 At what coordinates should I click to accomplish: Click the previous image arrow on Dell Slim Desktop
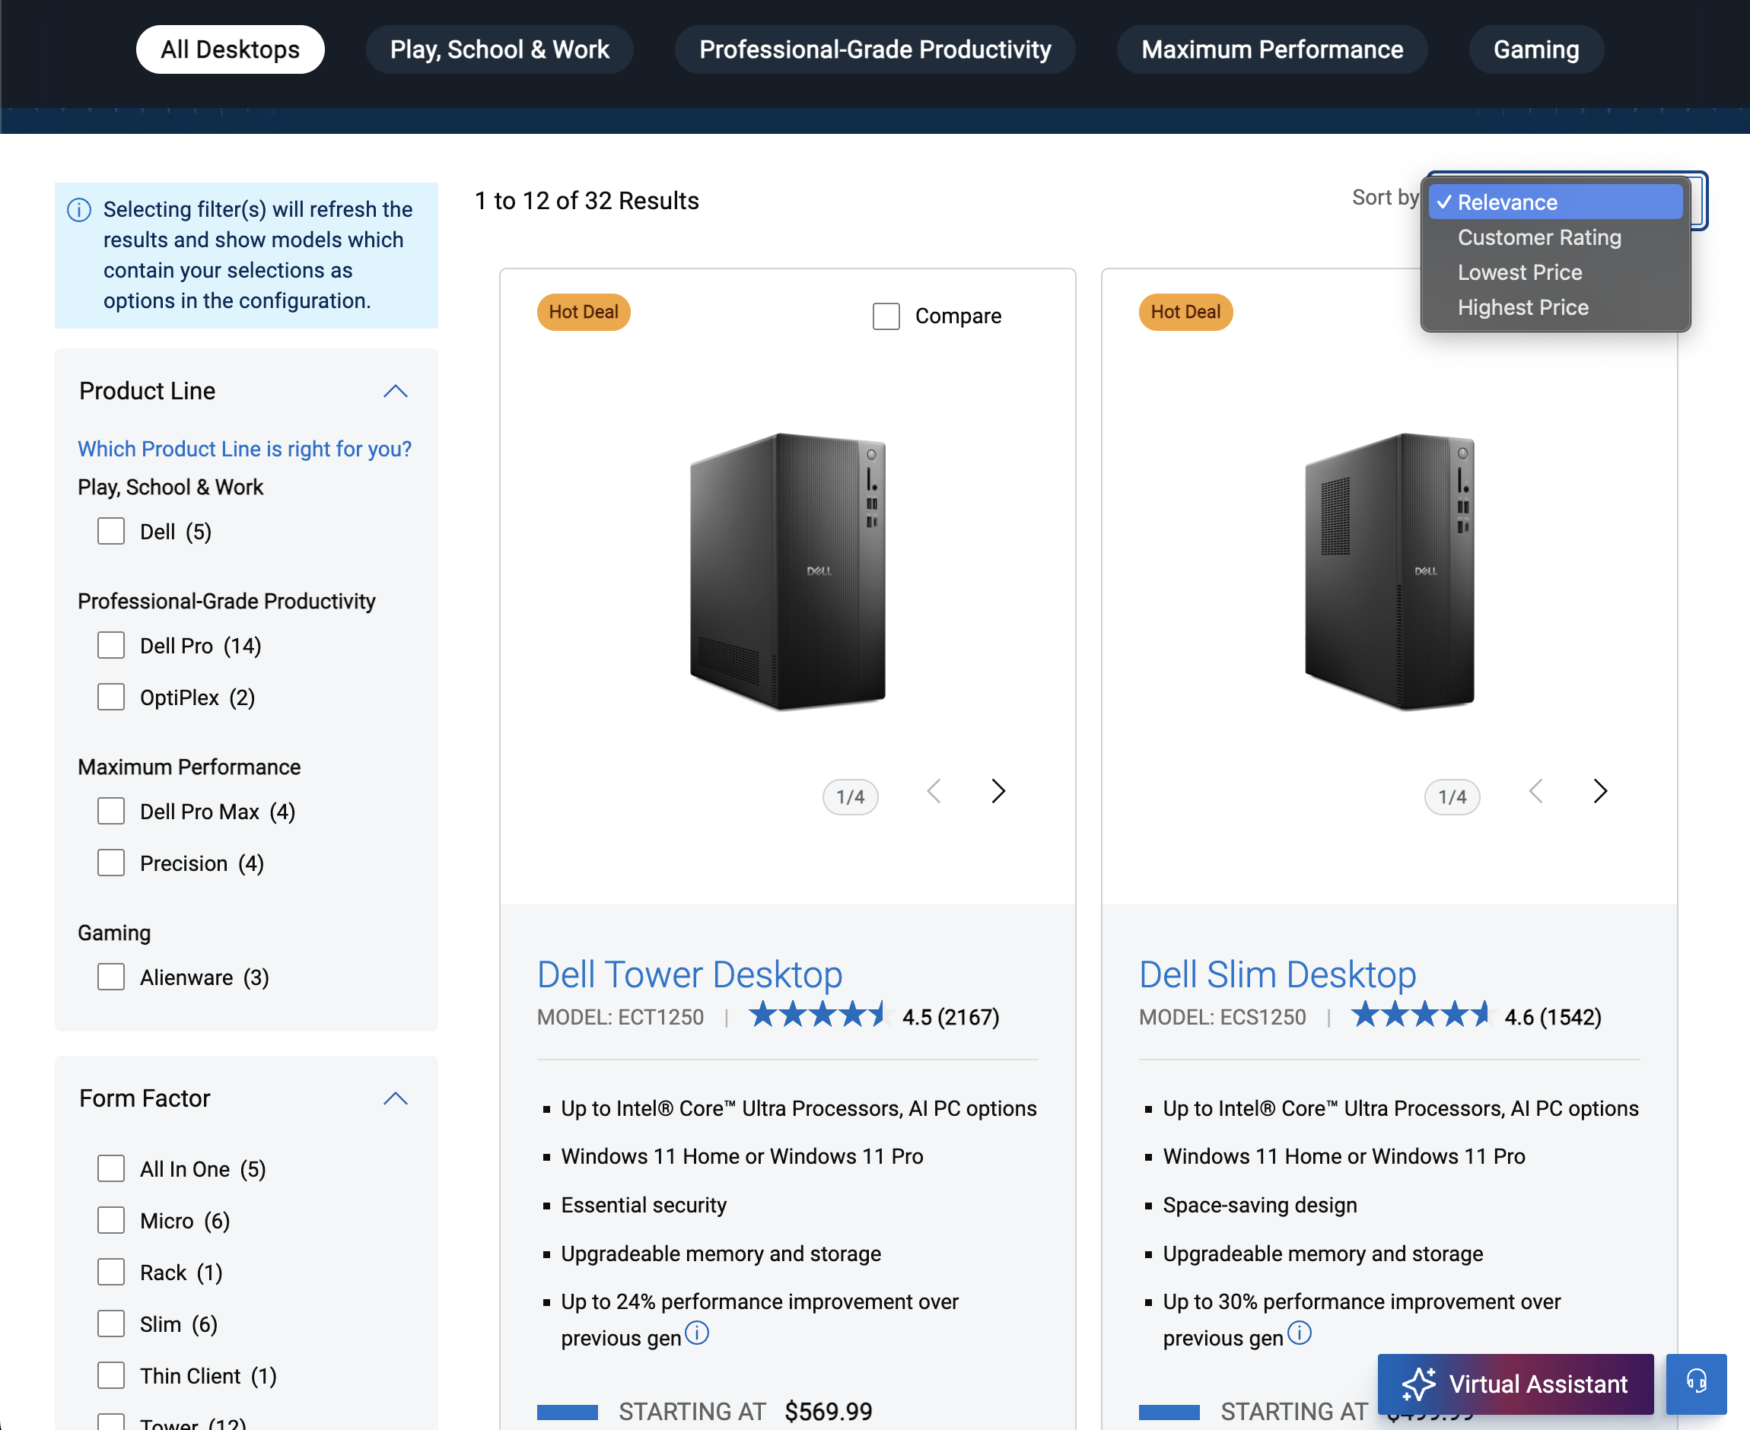(x=1535, y=791)
